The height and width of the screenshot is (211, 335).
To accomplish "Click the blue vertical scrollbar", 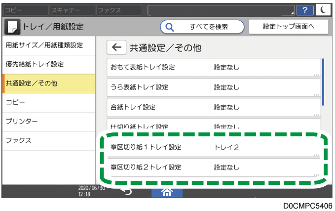I will 323,82.
